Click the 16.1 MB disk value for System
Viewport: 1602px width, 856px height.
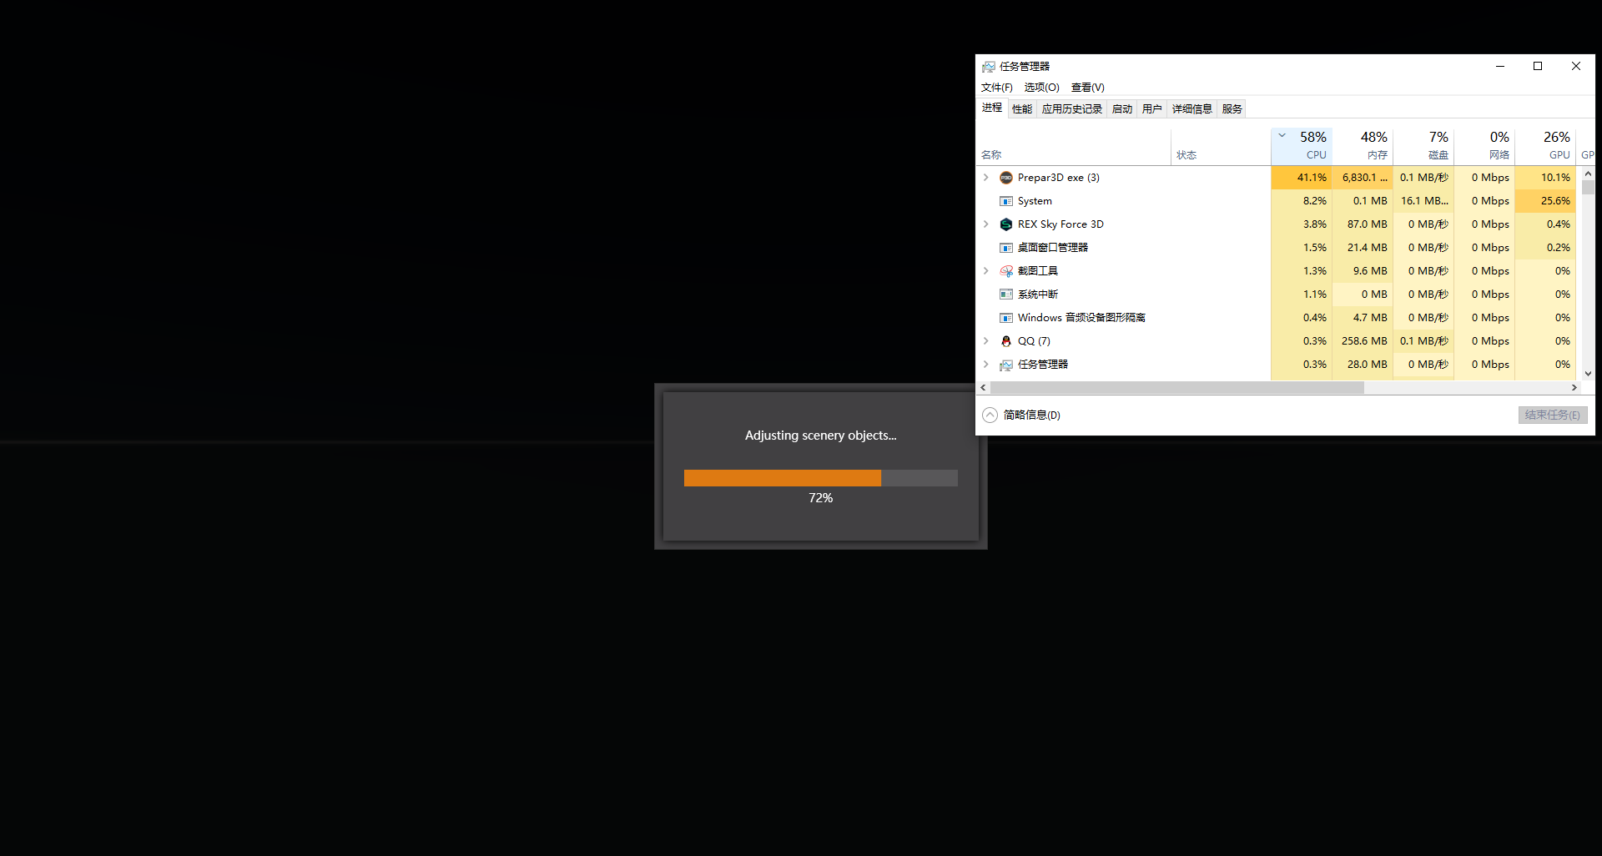[1424, 201]
